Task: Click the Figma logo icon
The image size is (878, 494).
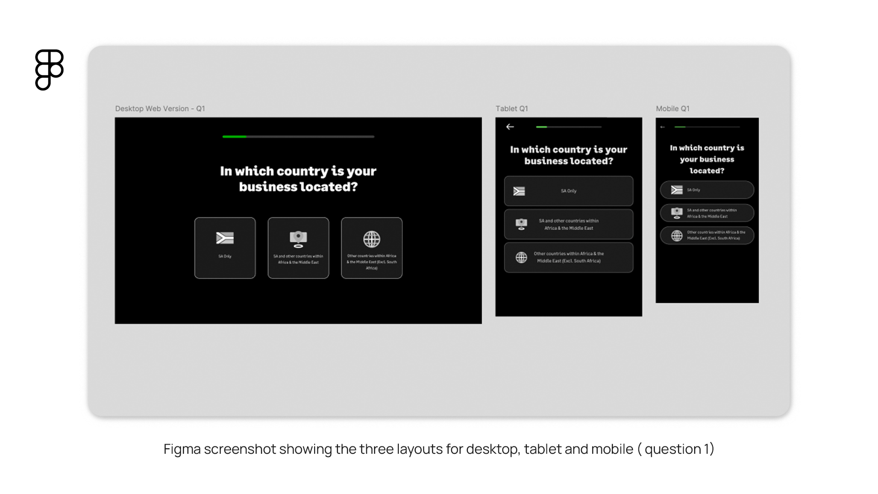Action: tap(49, 70)
